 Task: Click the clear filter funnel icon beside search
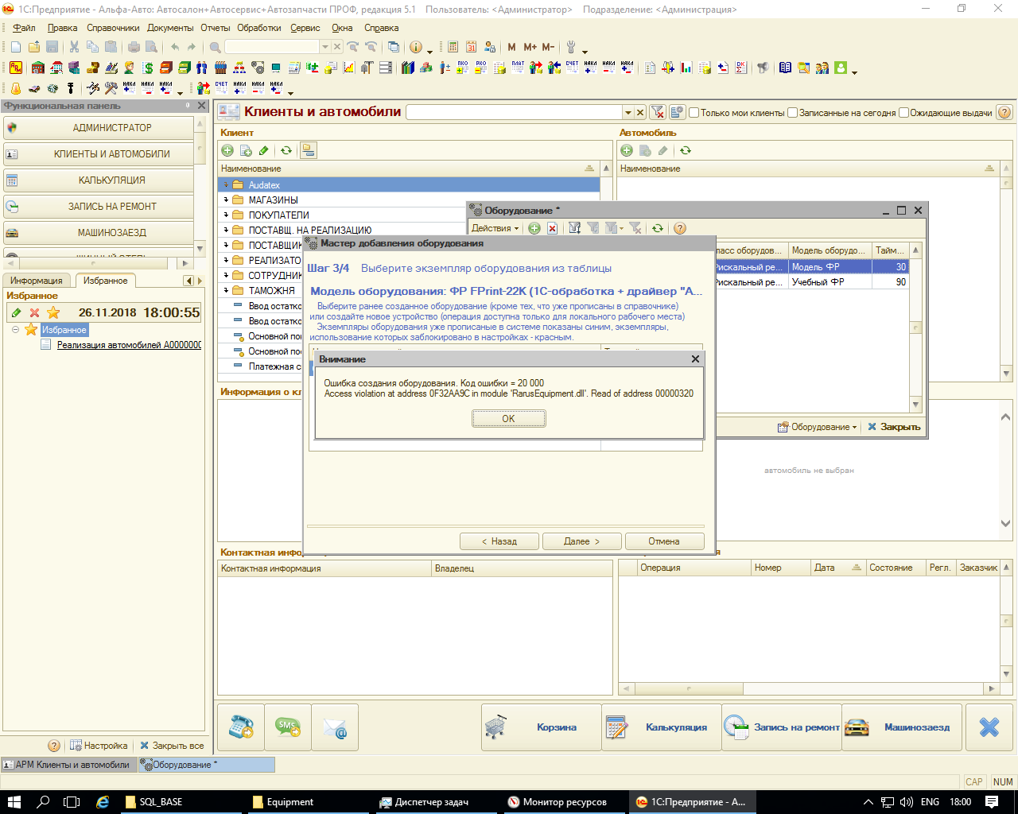658,112
